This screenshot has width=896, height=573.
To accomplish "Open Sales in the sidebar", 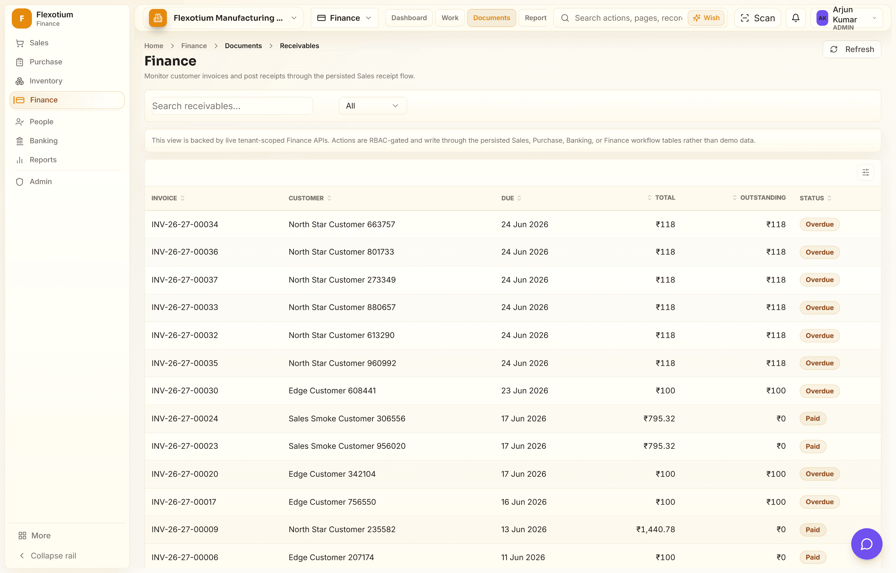I will (67, 43).
